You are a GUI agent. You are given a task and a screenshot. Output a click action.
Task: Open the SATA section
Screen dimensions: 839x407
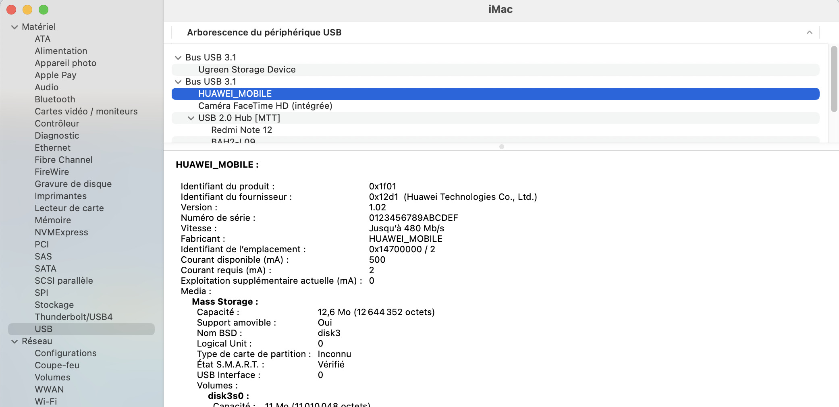tap(45, 268)
